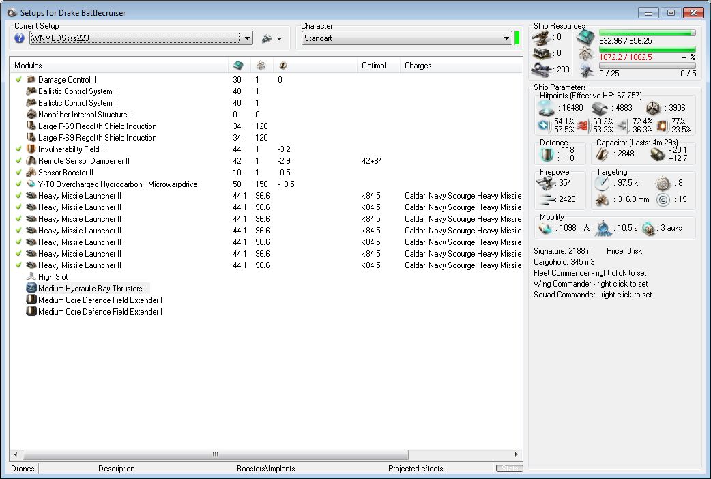Screen dimensions: 711x479
Task: Toggle the Damage Control II active checkmark
Action: [x=19, y=80]
